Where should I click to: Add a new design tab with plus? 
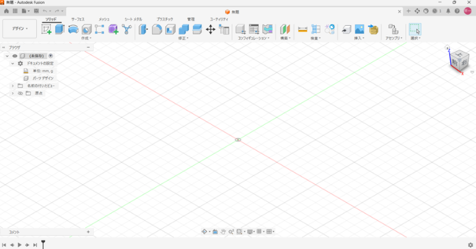click(x=408, y=11)
